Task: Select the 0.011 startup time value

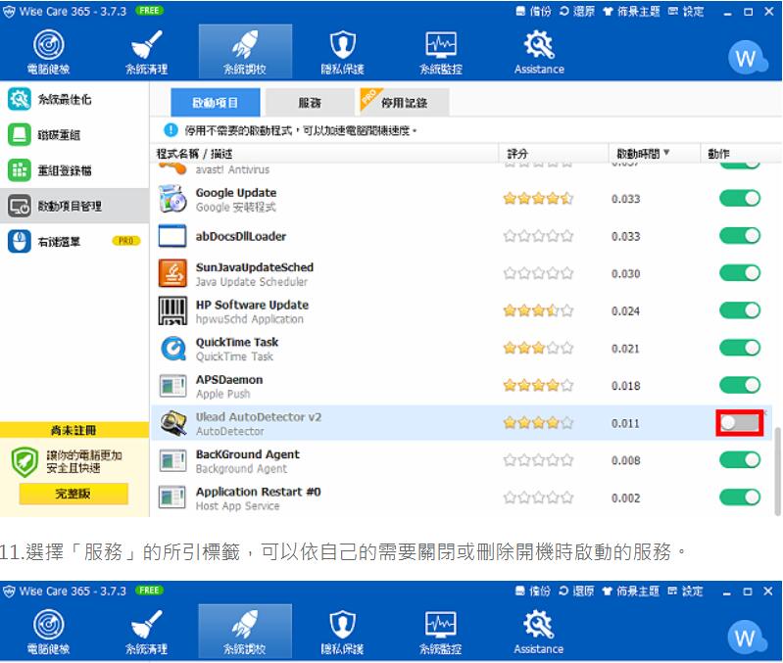Action: pos(625,423)
